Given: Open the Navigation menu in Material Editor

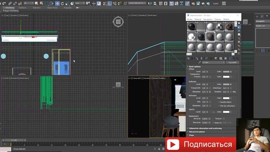Looking at the screenshot, I should click(x=208, y=19).
